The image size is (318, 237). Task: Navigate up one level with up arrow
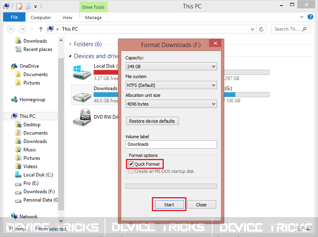click(41, 29)
